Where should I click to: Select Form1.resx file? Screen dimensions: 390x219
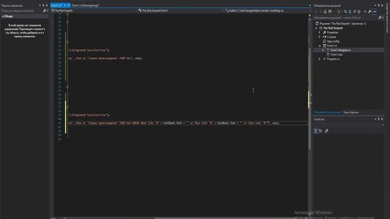pyautogui.click(x=336, y=55)
